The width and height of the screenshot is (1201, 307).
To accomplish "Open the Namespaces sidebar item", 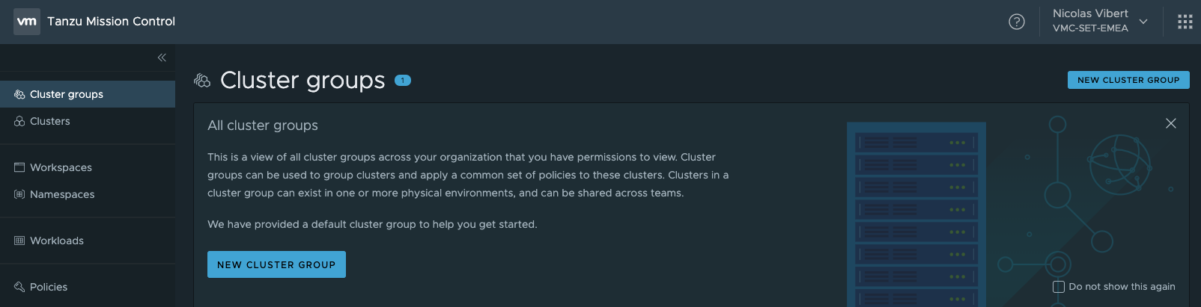I will (62, 194).
